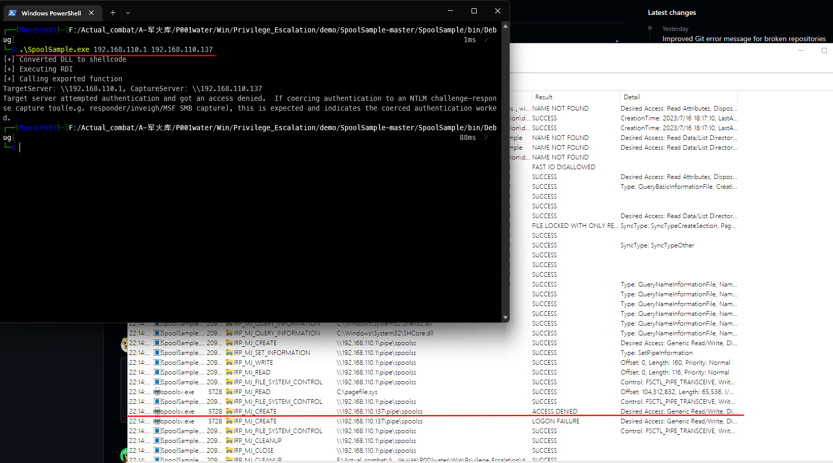Click the ACCESS DENIED result cell
Viewport: 833px width, 463px height.
[x=555, y=411]
